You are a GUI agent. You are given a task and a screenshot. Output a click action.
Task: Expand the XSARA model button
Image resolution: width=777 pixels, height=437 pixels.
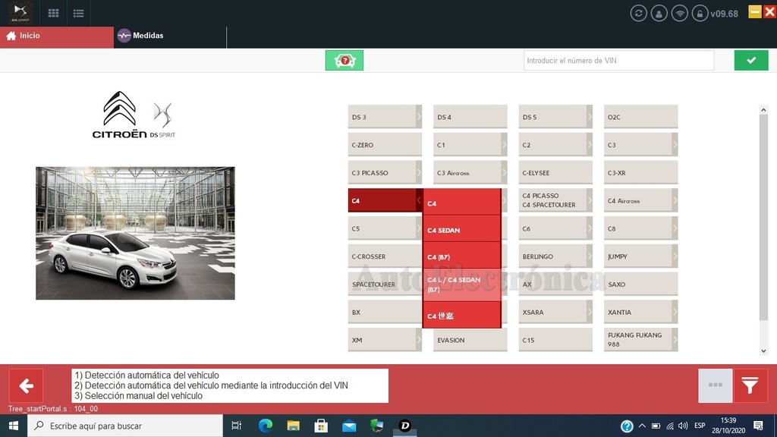[555, 312]
